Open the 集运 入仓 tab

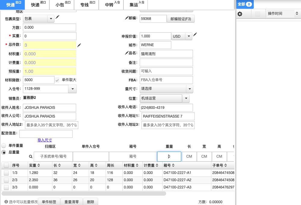[x=136, y=5]
